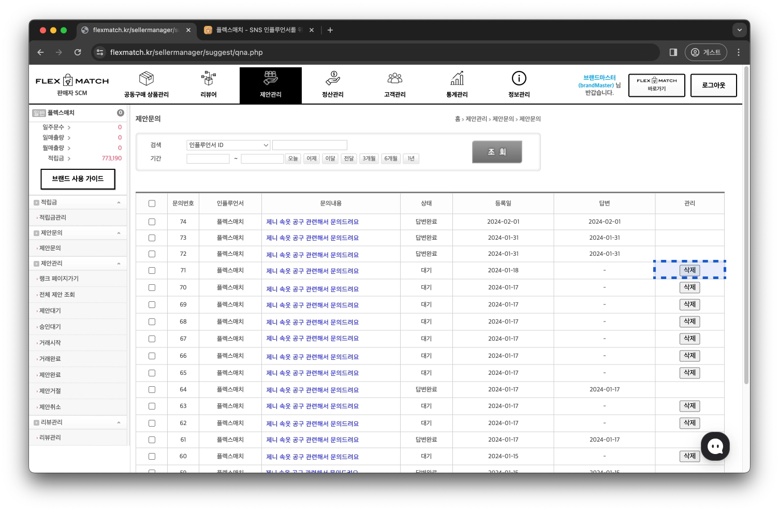779x511 pixels.
Task: Check the box for inquiry 73
Action: [152, 238]
